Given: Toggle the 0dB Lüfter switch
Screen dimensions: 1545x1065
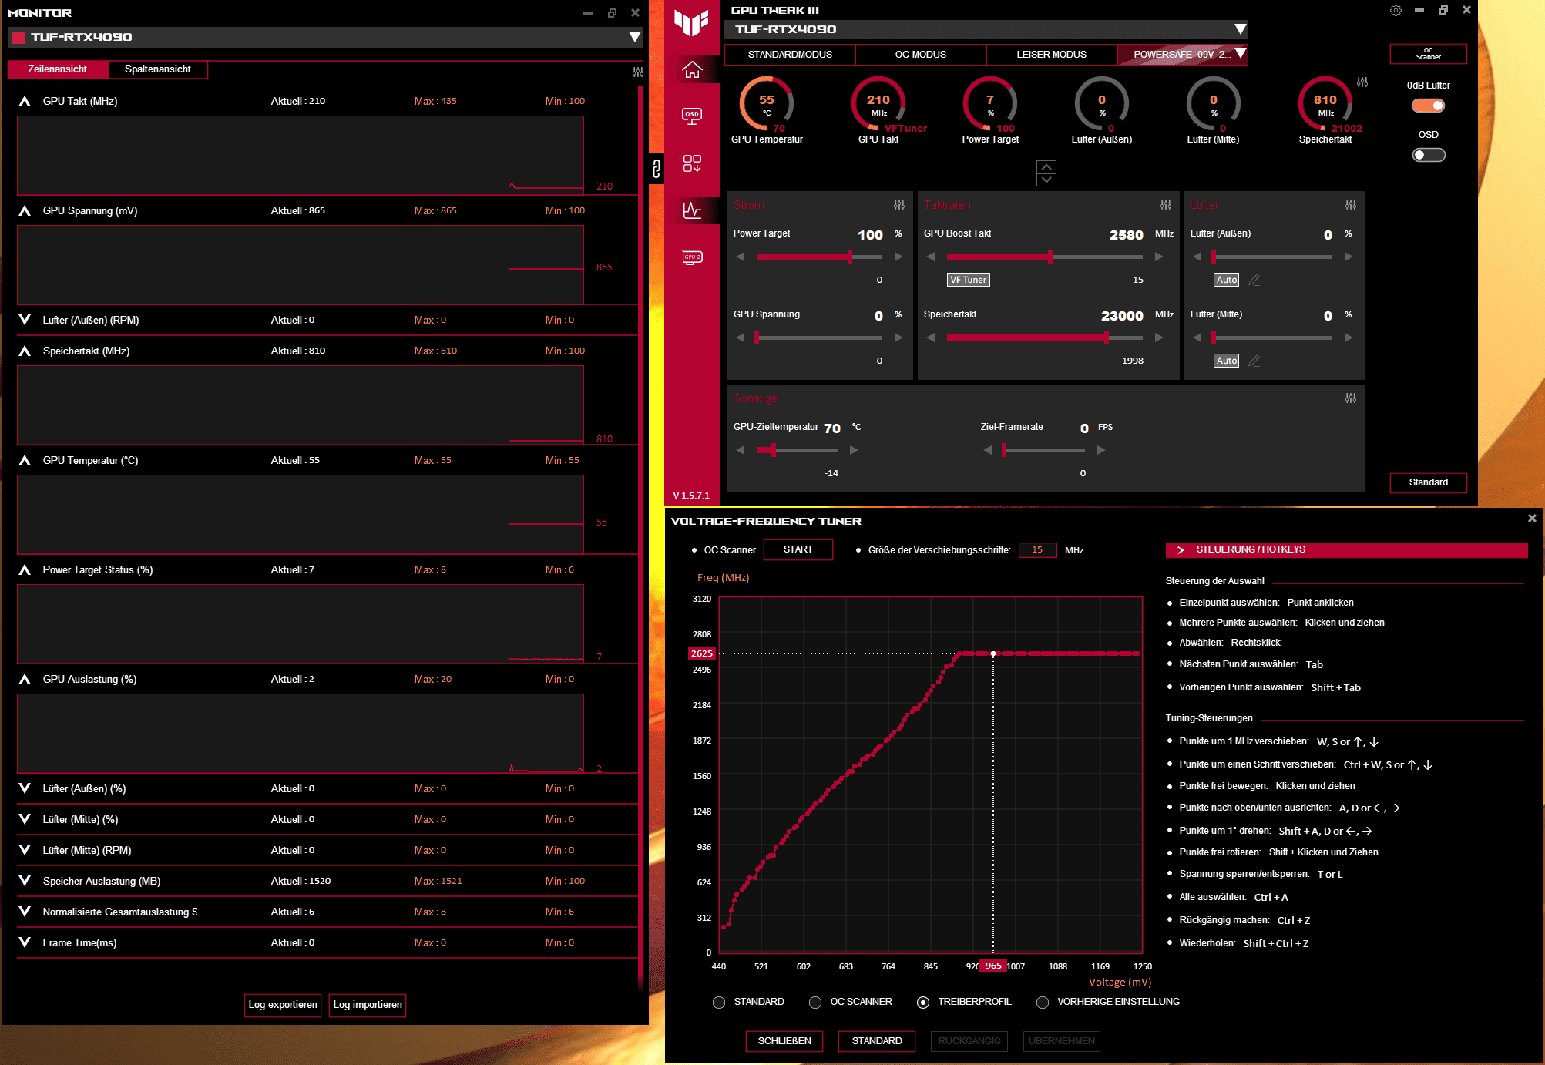Looking at the screenshot, I should 1428,106.
